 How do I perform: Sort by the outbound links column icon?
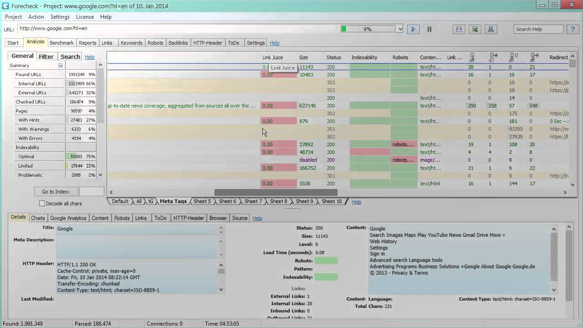[534, 57]
